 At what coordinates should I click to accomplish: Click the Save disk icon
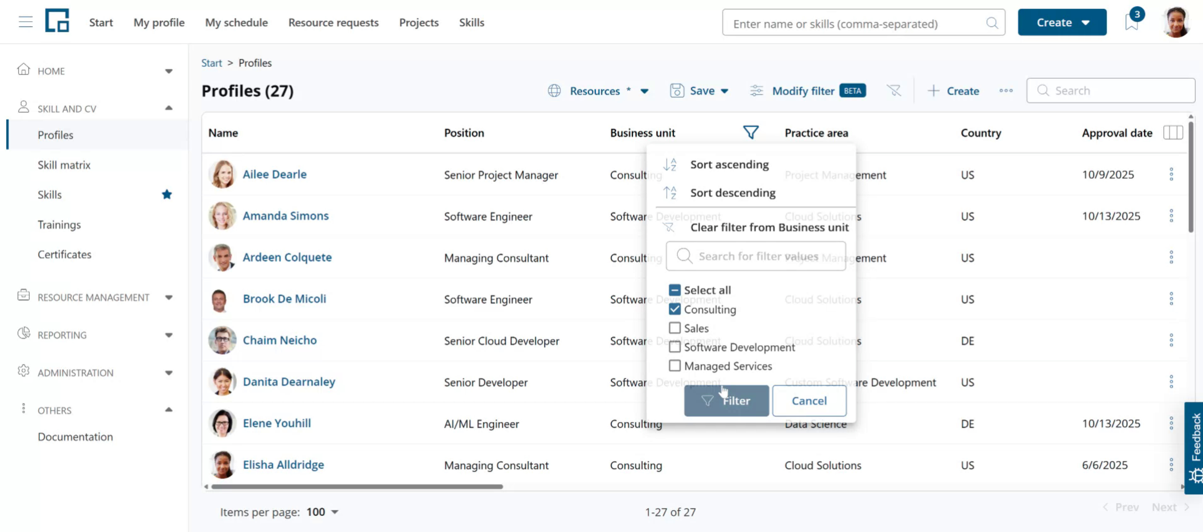(677, 90)
